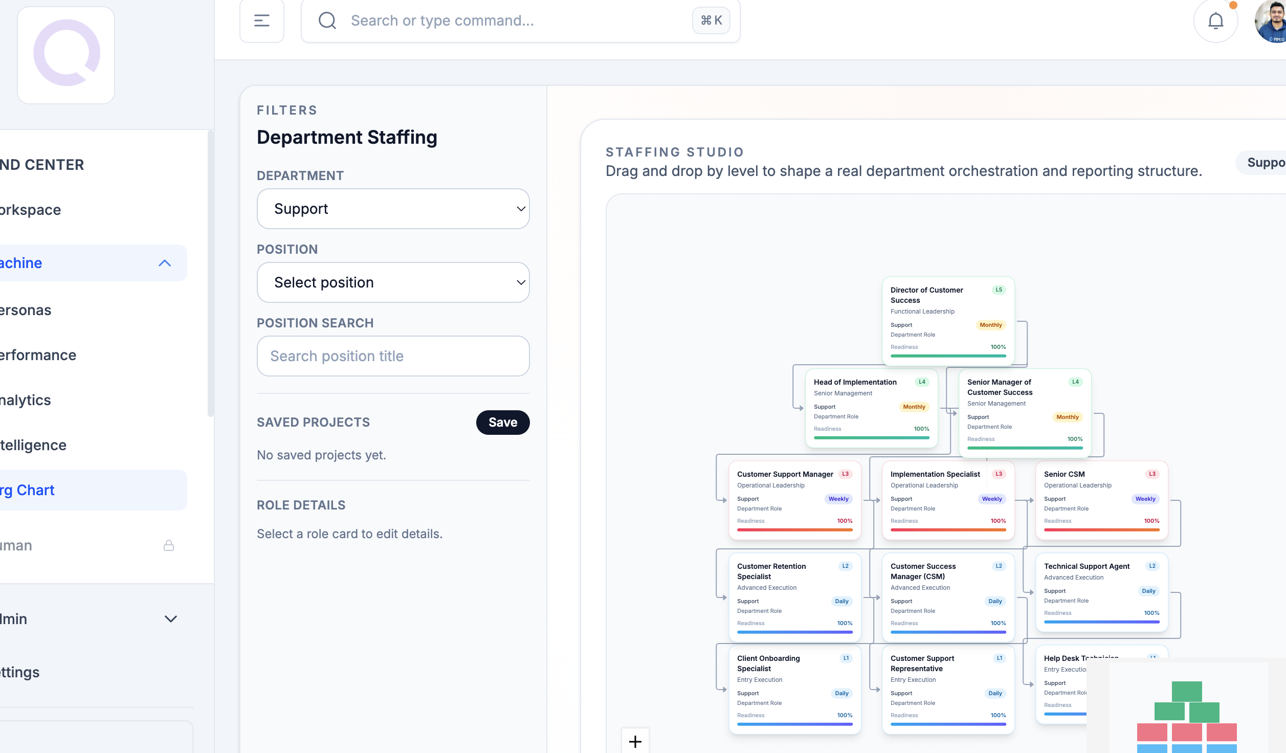This screenshot has width=1286, height=753.
Task: Click the Save button under Saved Projects
Action: (503, 423)
